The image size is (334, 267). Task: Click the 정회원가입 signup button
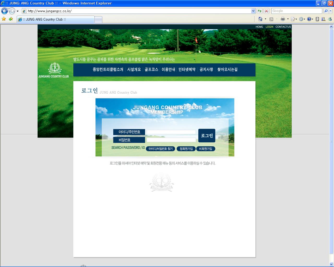tap(186, 149)
